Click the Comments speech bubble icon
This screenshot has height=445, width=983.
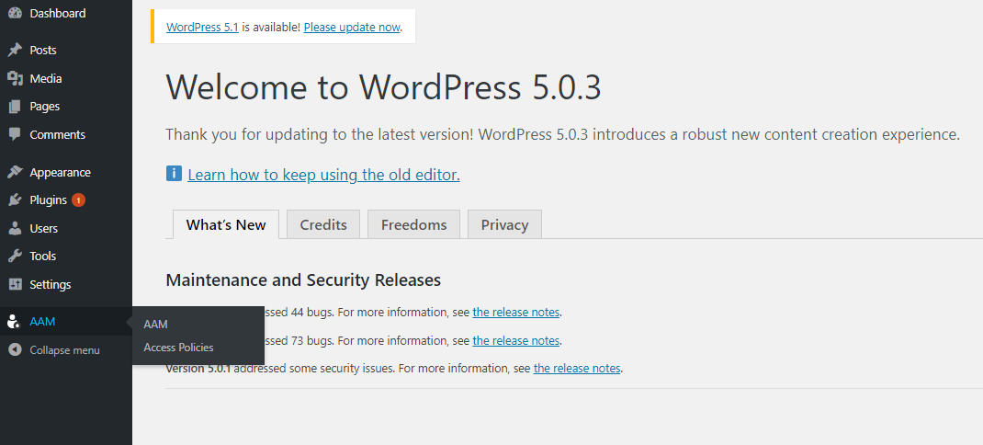pyautogui.click(x=15, y=134)
